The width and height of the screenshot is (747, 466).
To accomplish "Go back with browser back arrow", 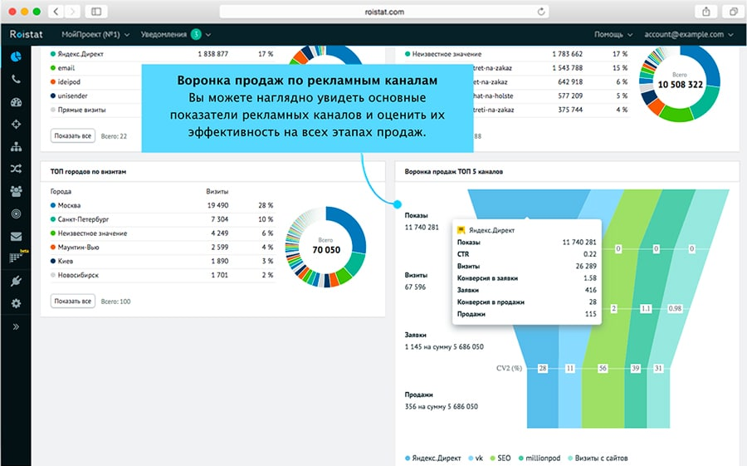I will [x=56, y=12].
